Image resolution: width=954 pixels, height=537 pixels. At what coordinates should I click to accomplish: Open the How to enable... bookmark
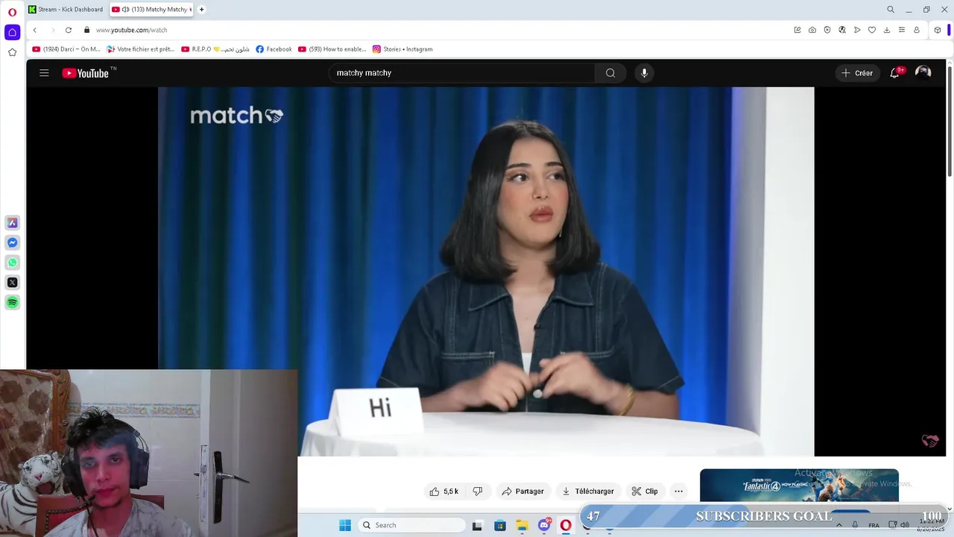(332, 49)
